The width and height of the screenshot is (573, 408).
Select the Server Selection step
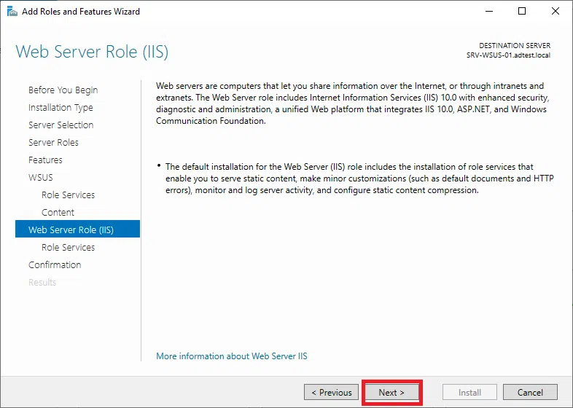[x=61, y=125]
